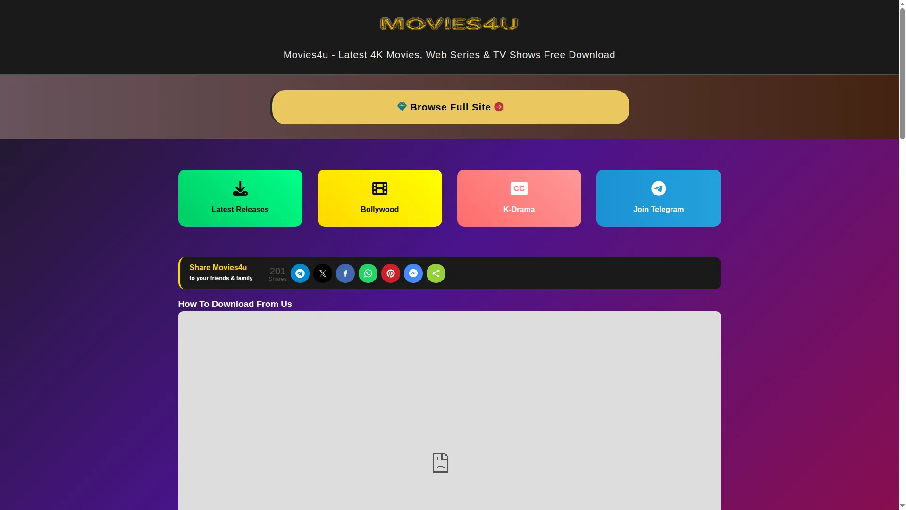Click the 201 Shares counter
Image resolution: width=906 pixels, height=510 pixels.
277,274
